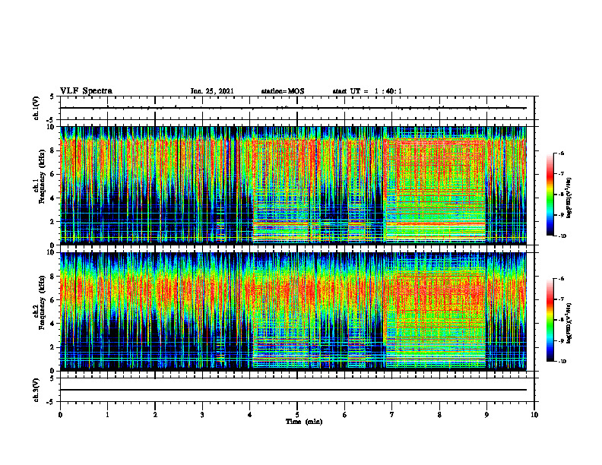Click the ch.1 frequency tick label "8"
Image resolution: width=602 pixels, height=465 pixels.
(x=52, y=150)
